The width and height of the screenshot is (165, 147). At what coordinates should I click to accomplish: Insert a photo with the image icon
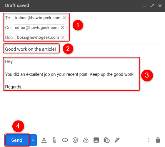point(96,140)
